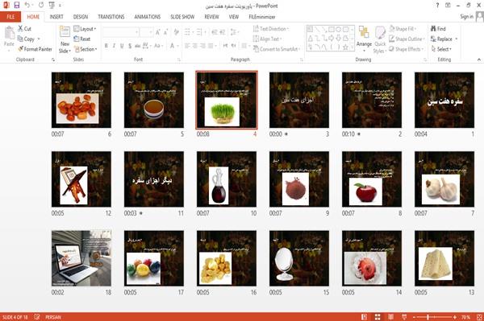The width and height of the screenshot is (484, 321).
Task: Open the Section dropdown
Action: pos(86,49)
